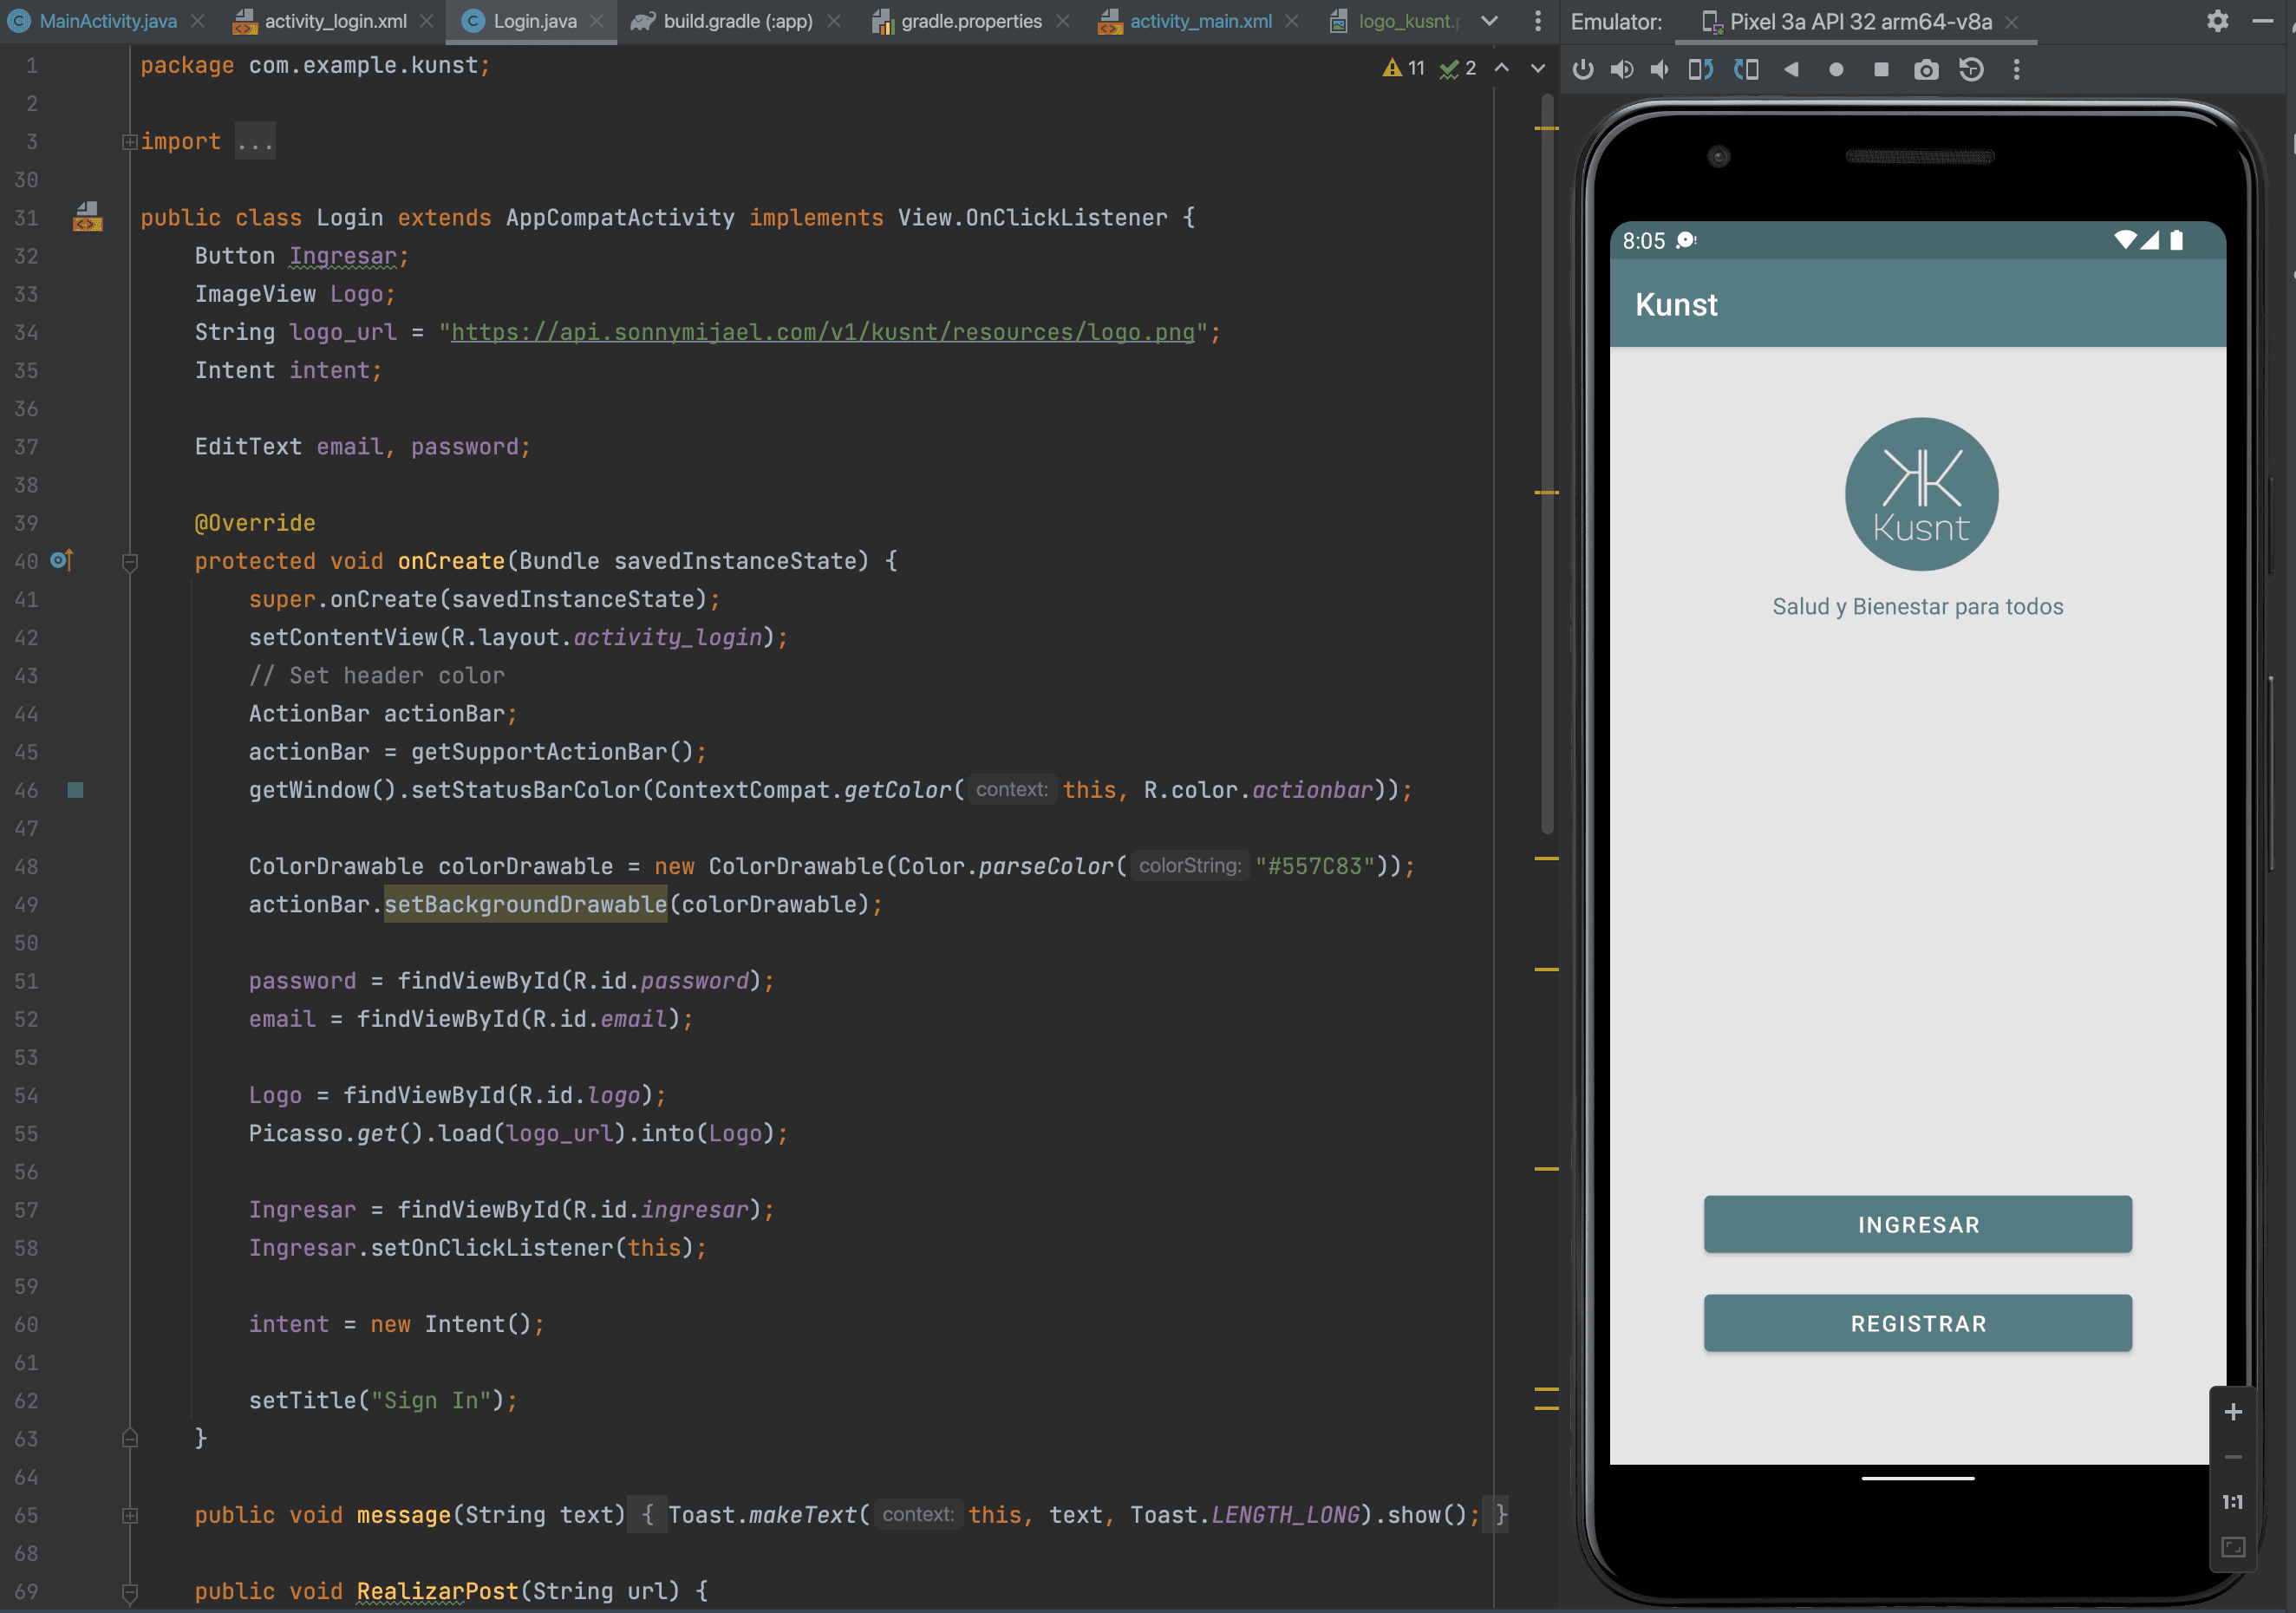The height and width of the screenshot is (1613, 2296).
Task: Tap the REGISTRAR button in the emulator
Action: point(1917,1323)
